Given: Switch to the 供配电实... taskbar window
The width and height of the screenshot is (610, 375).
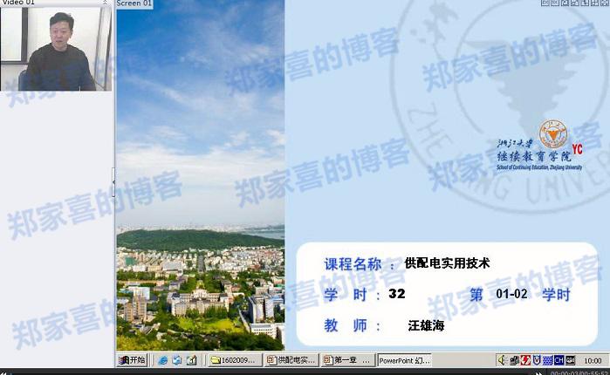Looking at the screenshot, I should pyautogui.click(x=291, y=360).
